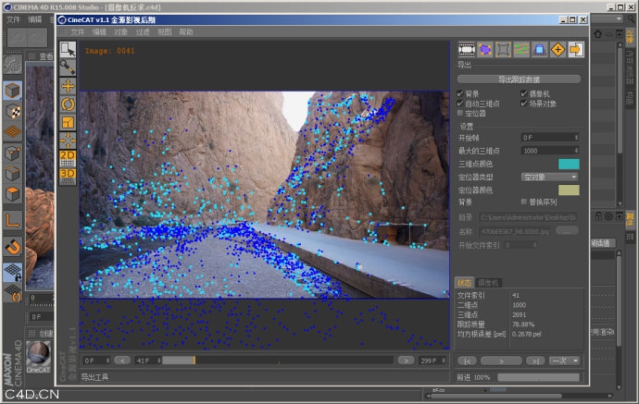Viewport: 639px width, 404px height.
Task: Open the 帮助 menu in CineCAT
Action: tap(186, 32)
